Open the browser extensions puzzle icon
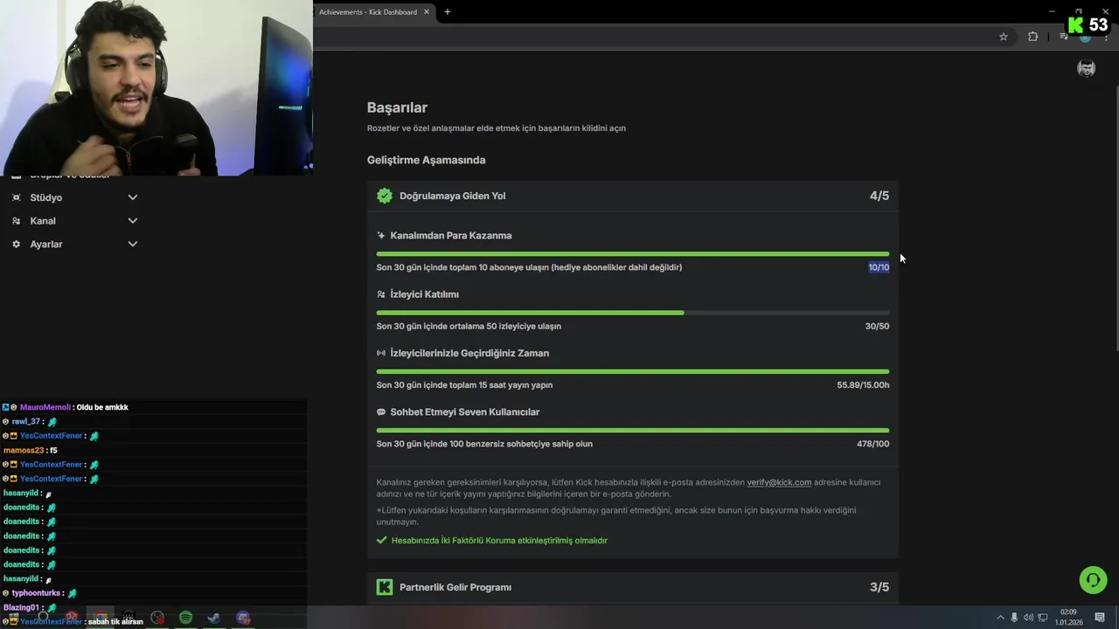The height and width of the screenshot is (629, 1119). (x=1033, y=37)
